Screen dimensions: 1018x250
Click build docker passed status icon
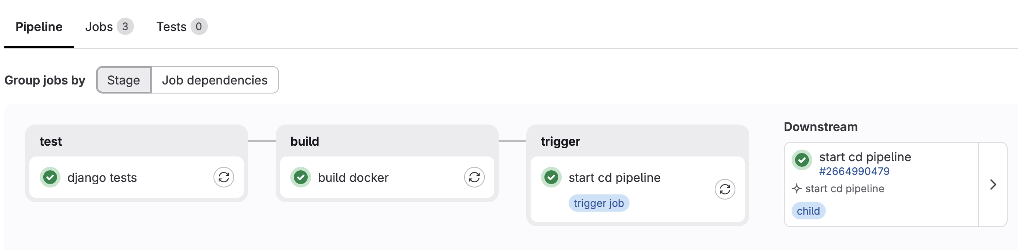(301, 177)
